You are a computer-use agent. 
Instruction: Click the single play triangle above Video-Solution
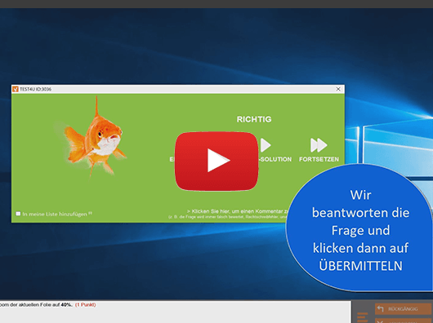point(266,145)
